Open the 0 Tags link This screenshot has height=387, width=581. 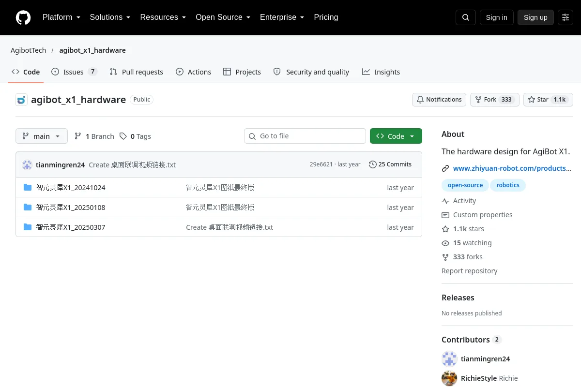[x=136, y=136]
